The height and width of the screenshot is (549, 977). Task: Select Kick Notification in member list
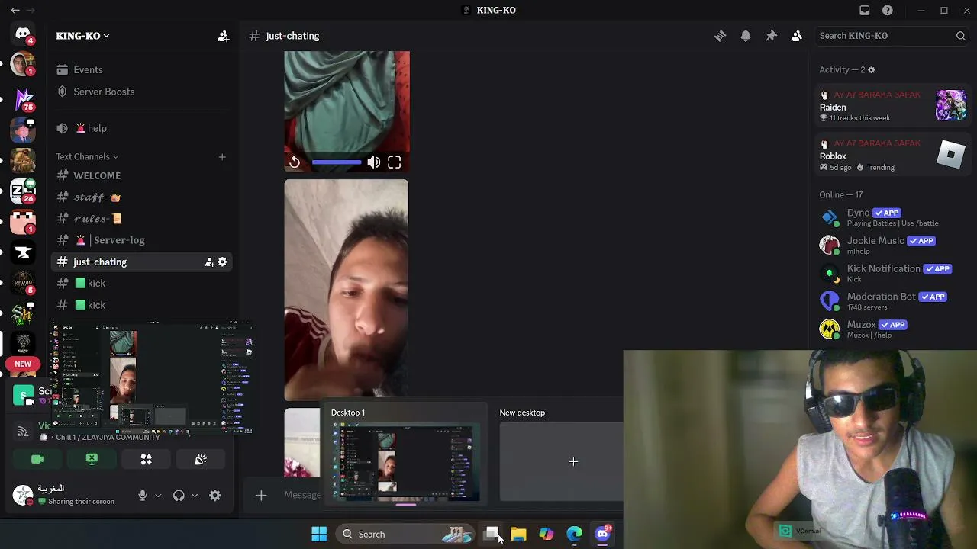coord(893,273)
